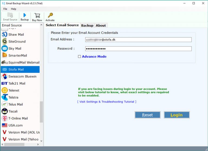Select Telstra text in list
Viewport: 208px width, 151px height.
pos(13,98)
